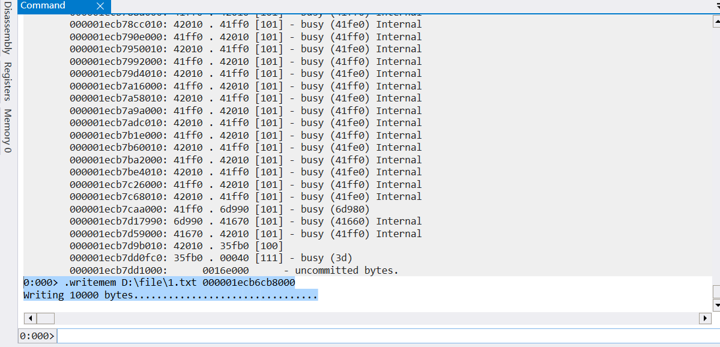Click the heap entry line 000001ecb7992000

[246, 61]
